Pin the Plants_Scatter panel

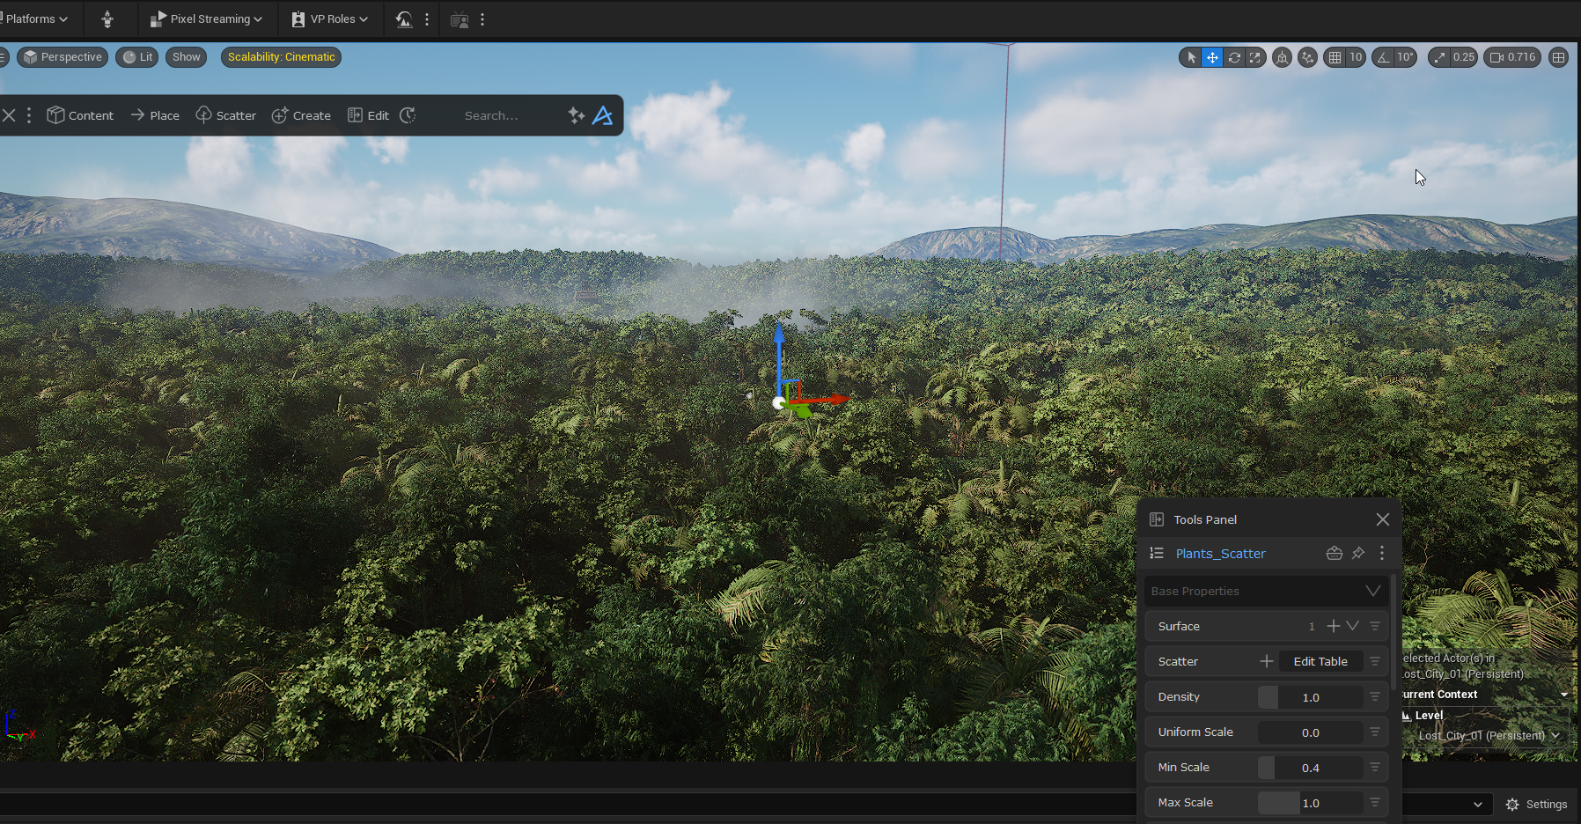tap(1358, 553)
